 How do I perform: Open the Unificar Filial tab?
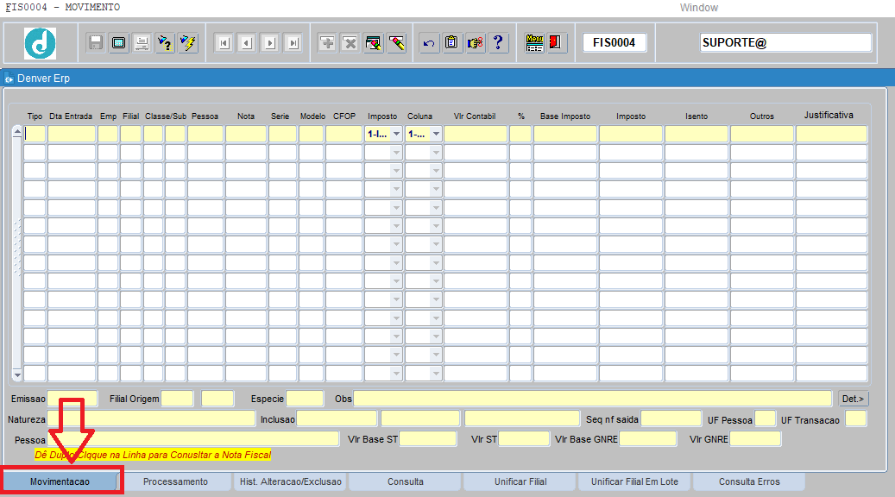pos(520,481)
